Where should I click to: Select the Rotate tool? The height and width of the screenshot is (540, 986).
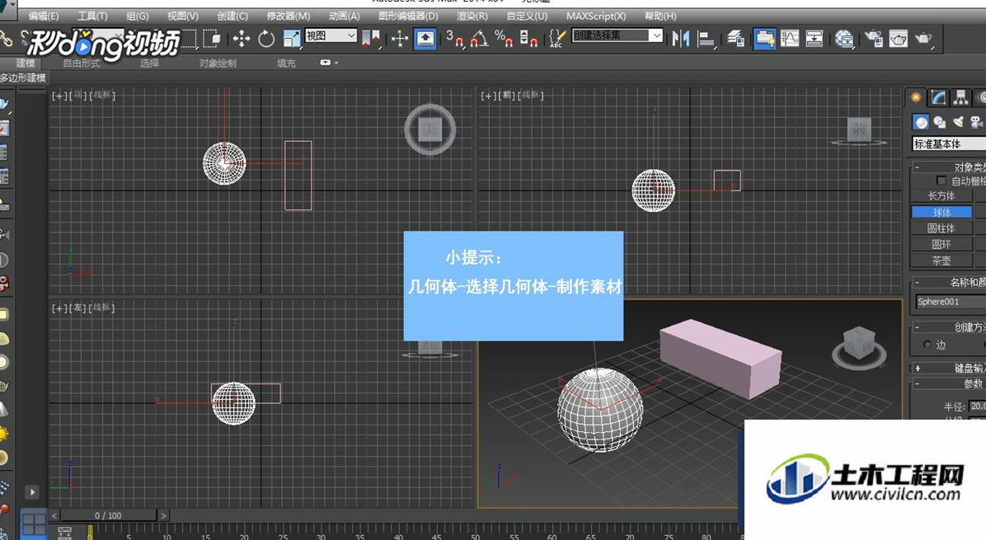coord(266,39)
